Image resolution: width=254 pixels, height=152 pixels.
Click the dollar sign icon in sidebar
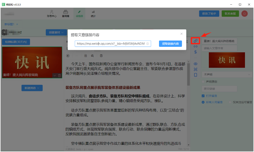(x=195, y=52)
